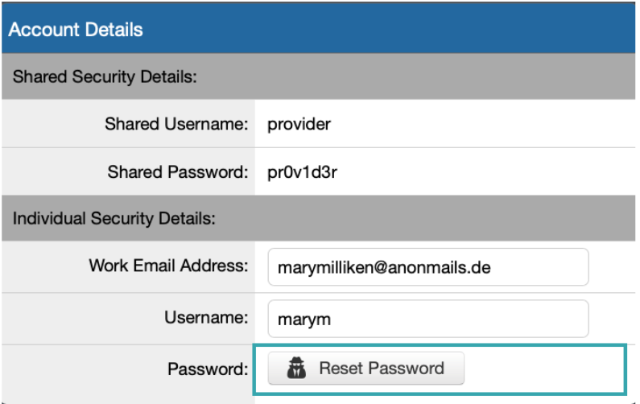Click blank area of the Username input
Image resolution: width=640 pixels, height=404 pixels.
pyautogui.click(x=457, y=319)
